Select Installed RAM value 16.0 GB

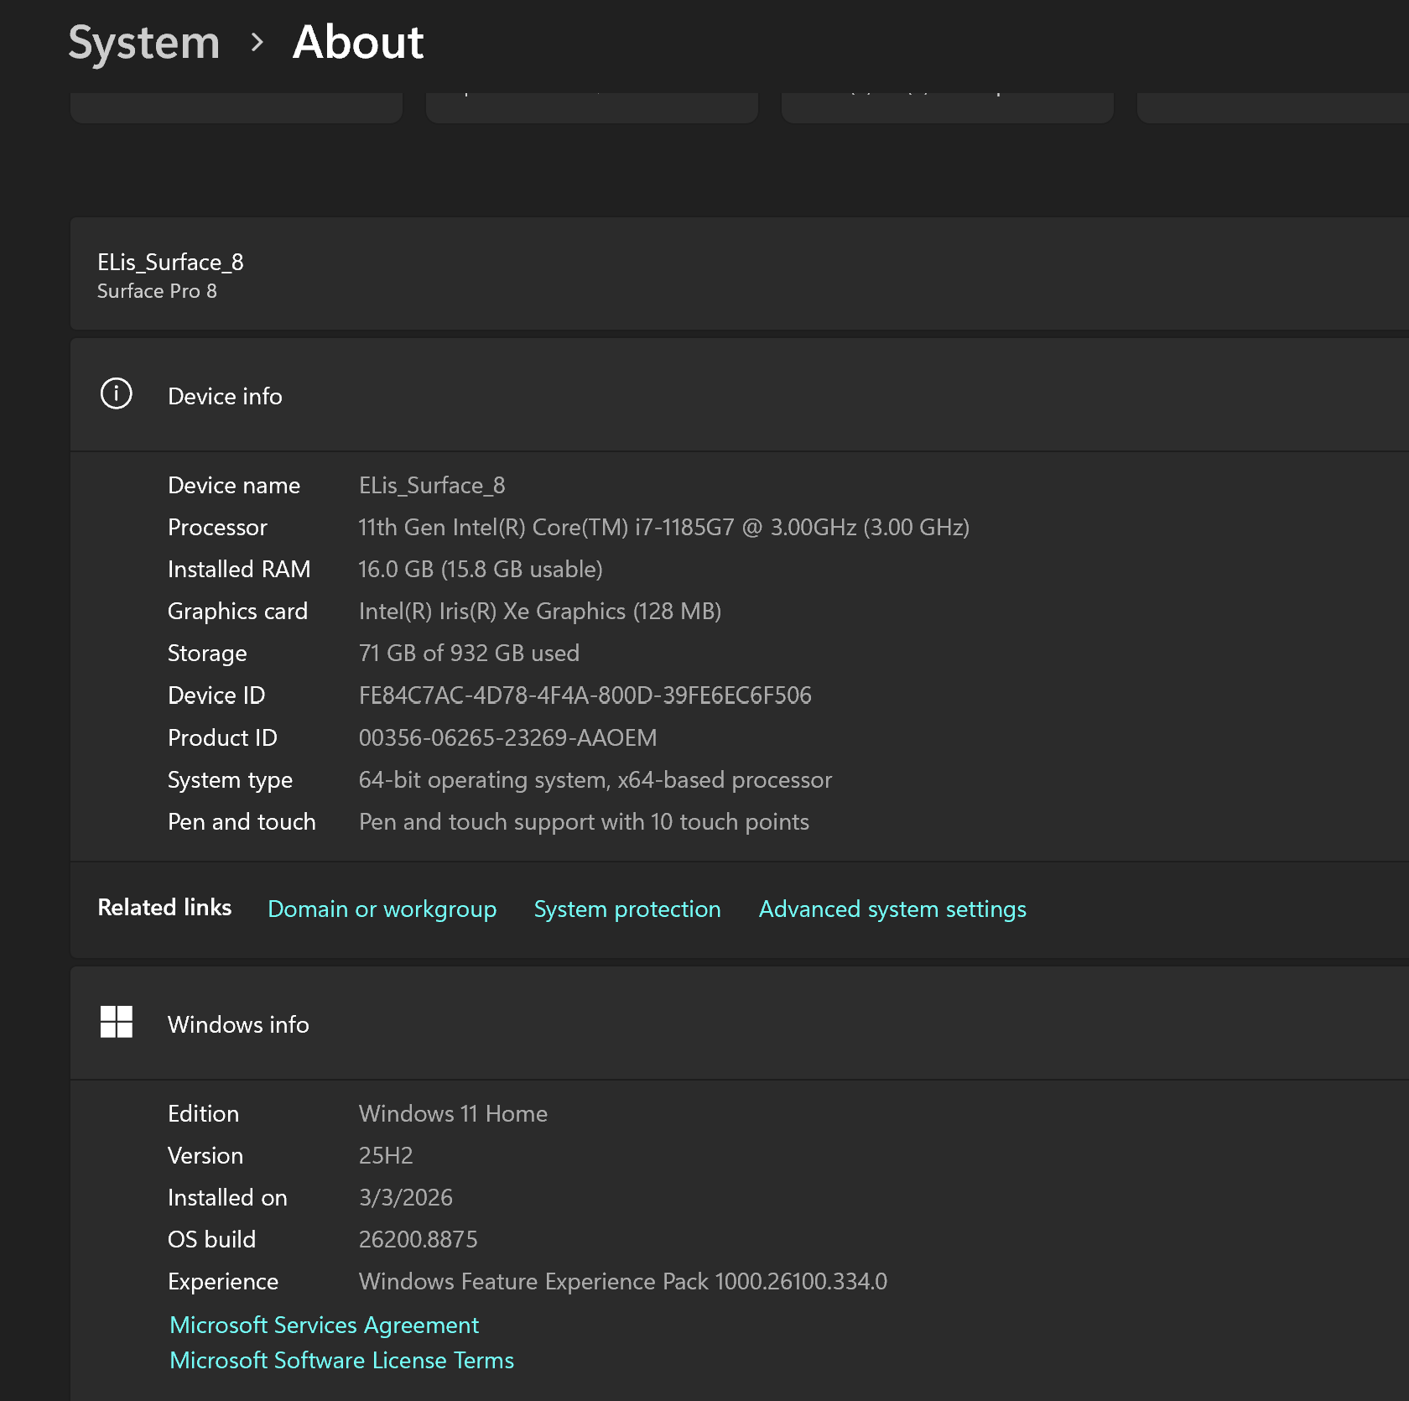tap(481, 569)
